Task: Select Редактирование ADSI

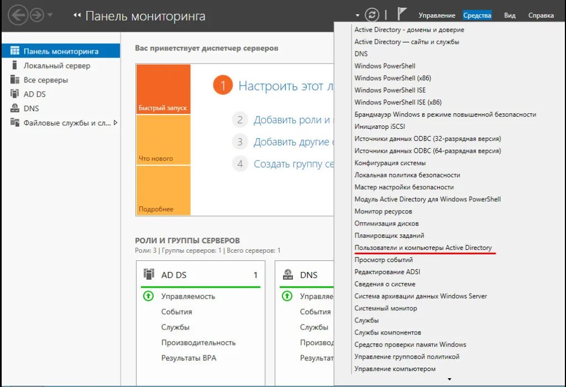Action: (x=387, y=272)
